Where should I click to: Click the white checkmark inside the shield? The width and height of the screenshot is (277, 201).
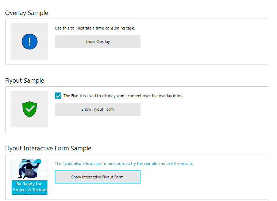click(30, 109)
